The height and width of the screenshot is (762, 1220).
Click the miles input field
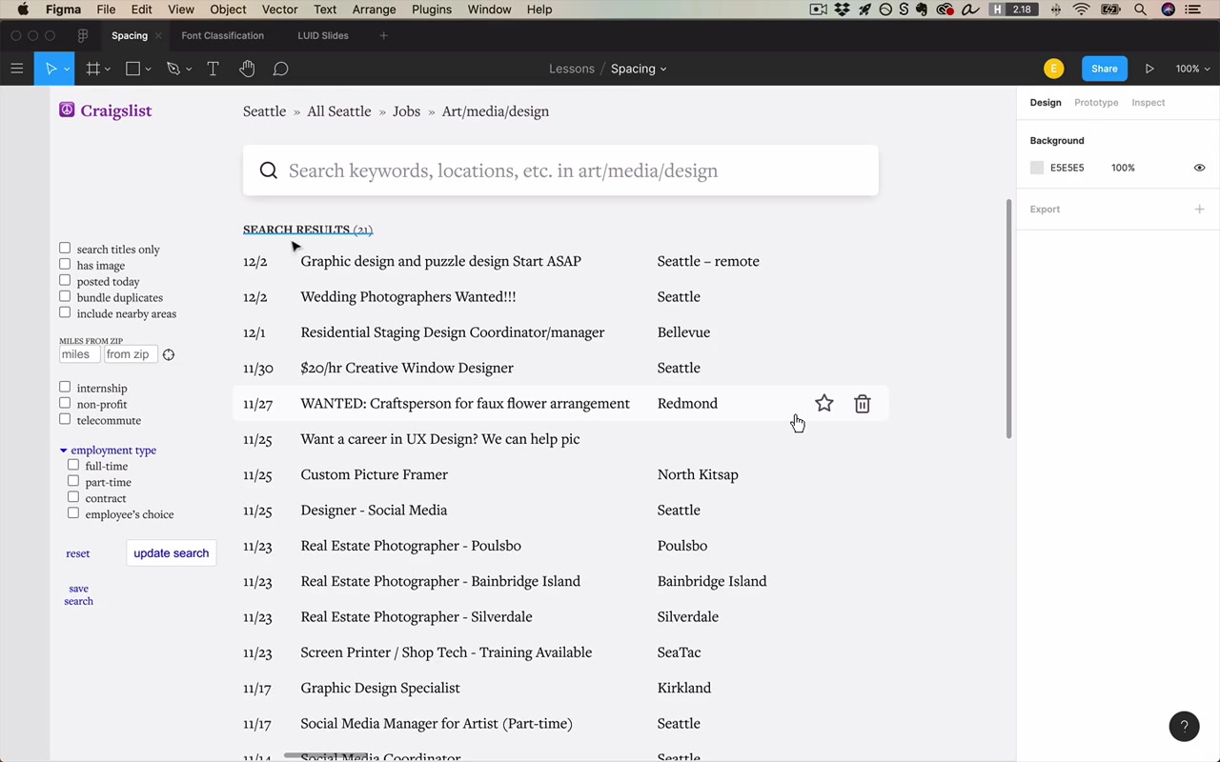click(79, 354)
